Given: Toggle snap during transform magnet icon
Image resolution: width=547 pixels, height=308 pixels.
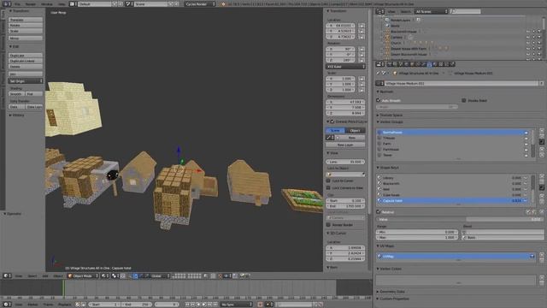Looking at the screenshot, I should click(x=221, y=275).
